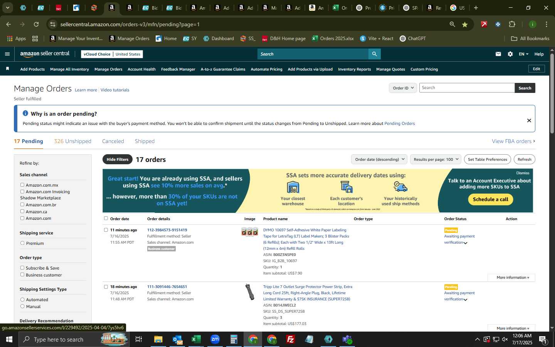Open the Chrome tab search dropdown arrow

[7, 8]
